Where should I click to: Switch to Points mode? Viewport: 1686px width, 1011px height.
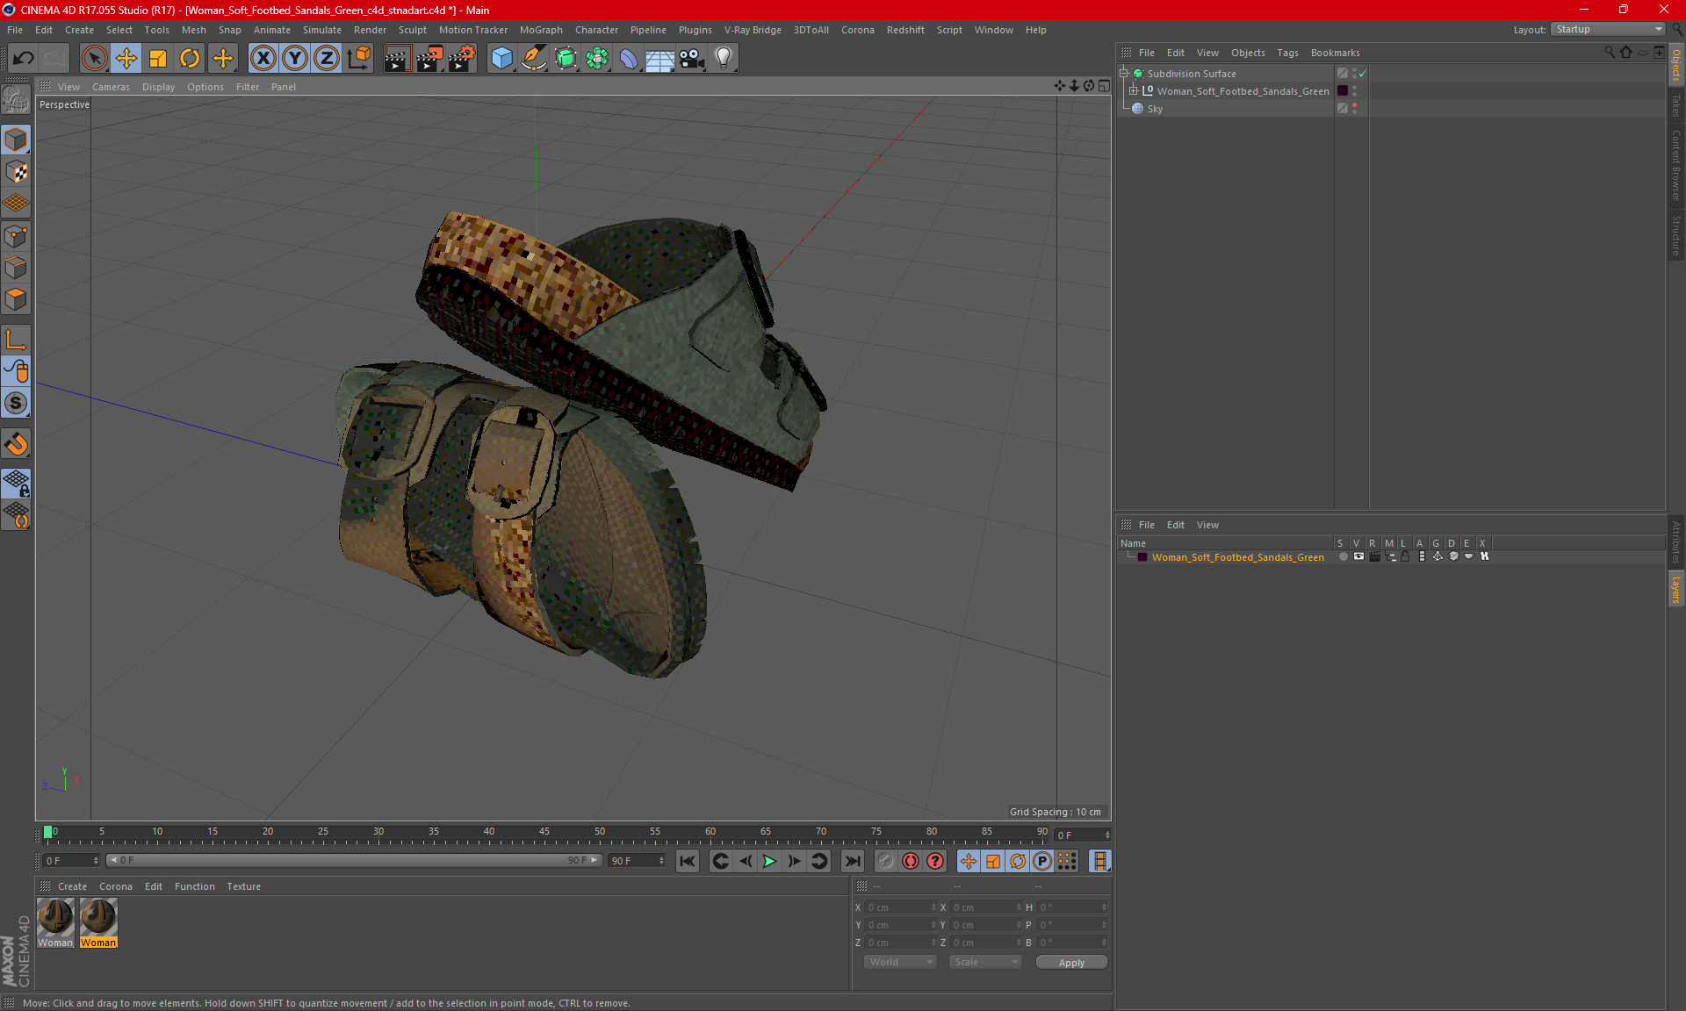(x=16, y=236)
